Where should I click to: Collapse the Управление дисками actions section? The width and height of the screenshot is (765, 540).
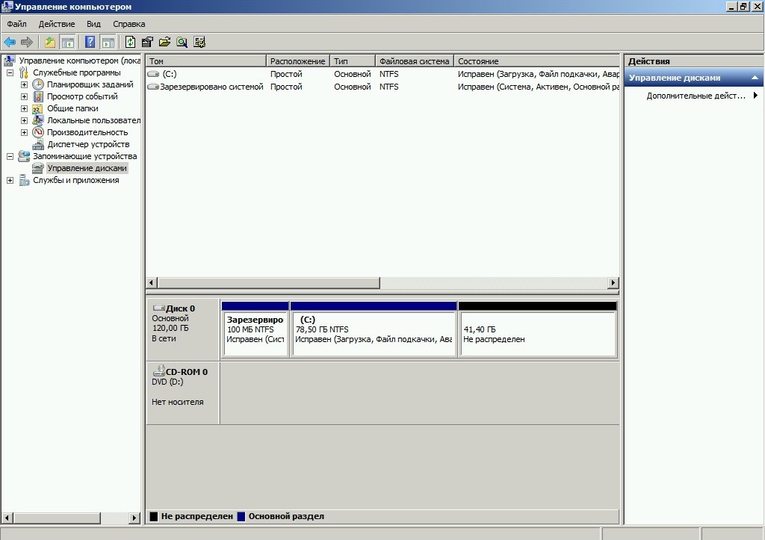(755, 78)
